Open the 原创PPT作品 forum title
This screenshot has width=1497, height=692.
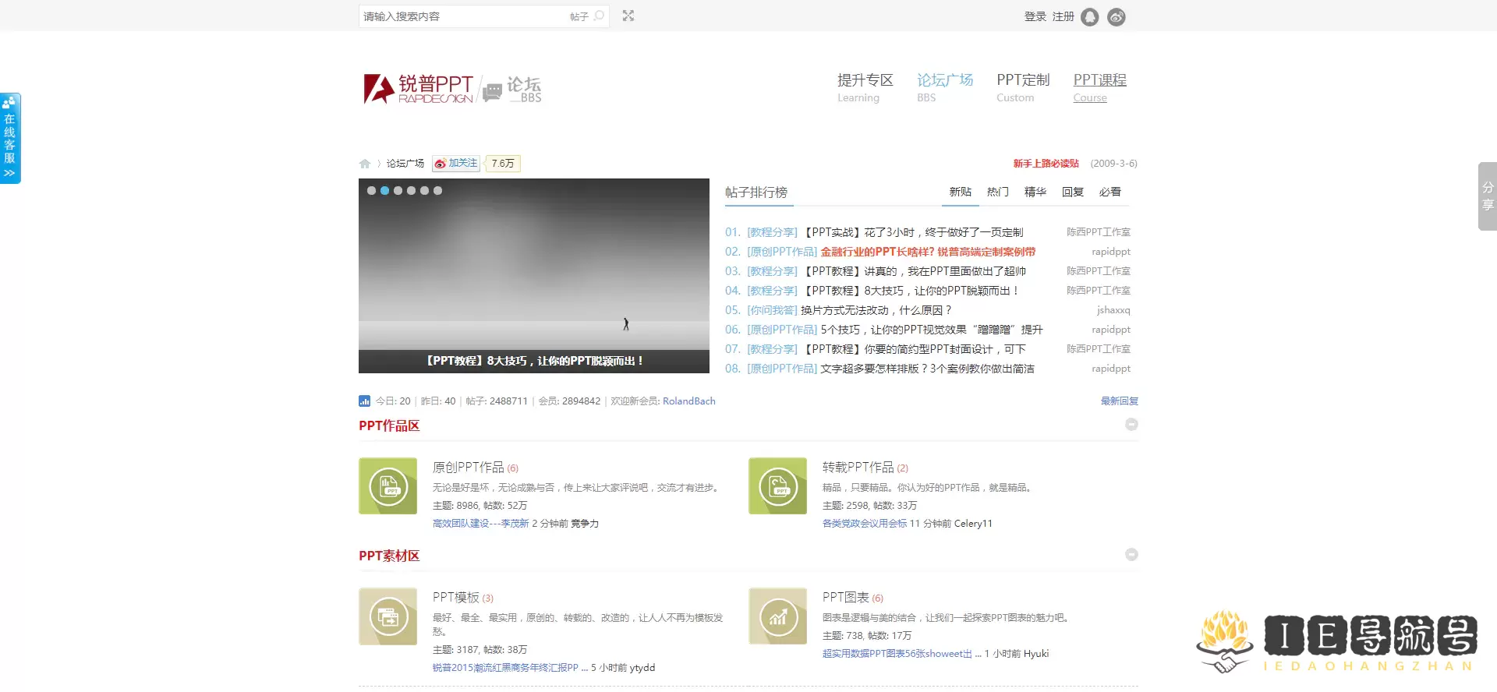click(469, 468)
